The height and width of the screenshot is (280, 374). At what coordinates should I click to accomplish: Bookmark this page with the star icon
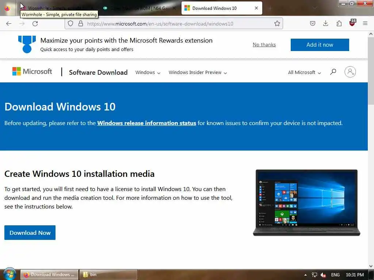[x=277, y=23]
